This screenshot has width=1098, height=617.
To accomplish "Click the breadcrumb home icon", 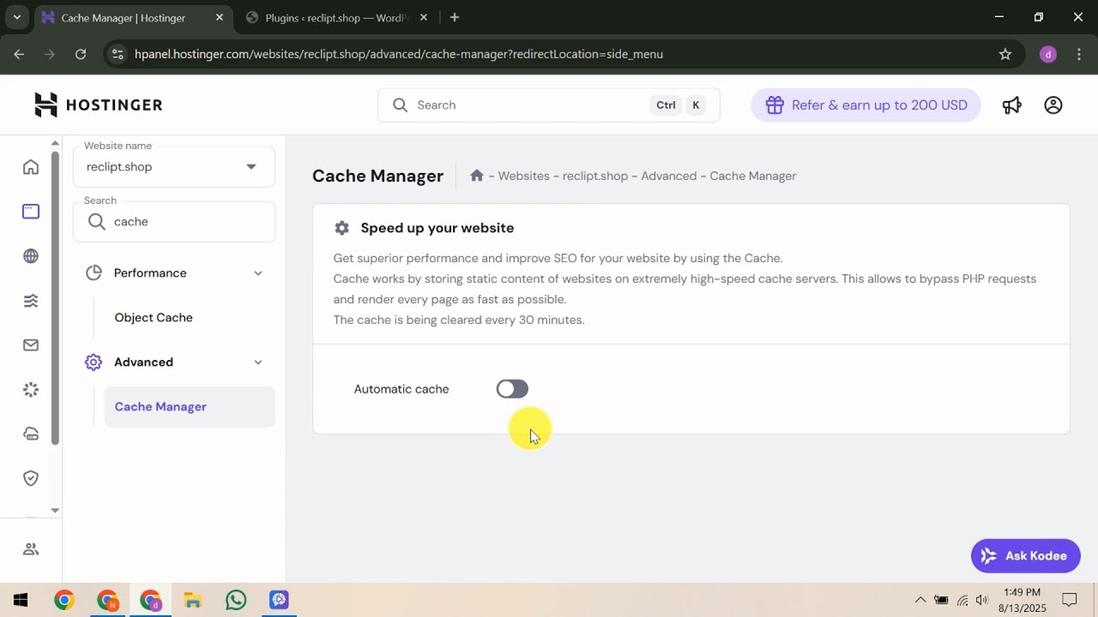I will pyautogui.click(x=477, y=176).
